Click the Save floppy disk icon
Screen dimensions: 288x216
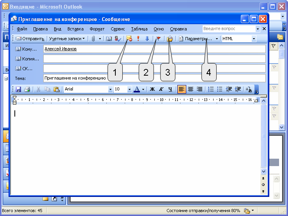pyautogui.click(x=18, y=89)
